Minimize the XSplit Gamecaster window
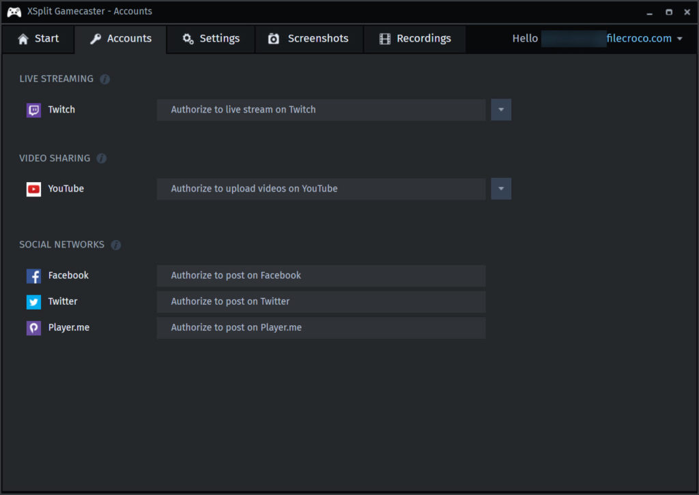This screenshot has width=699, height=495. pos(650,12)
